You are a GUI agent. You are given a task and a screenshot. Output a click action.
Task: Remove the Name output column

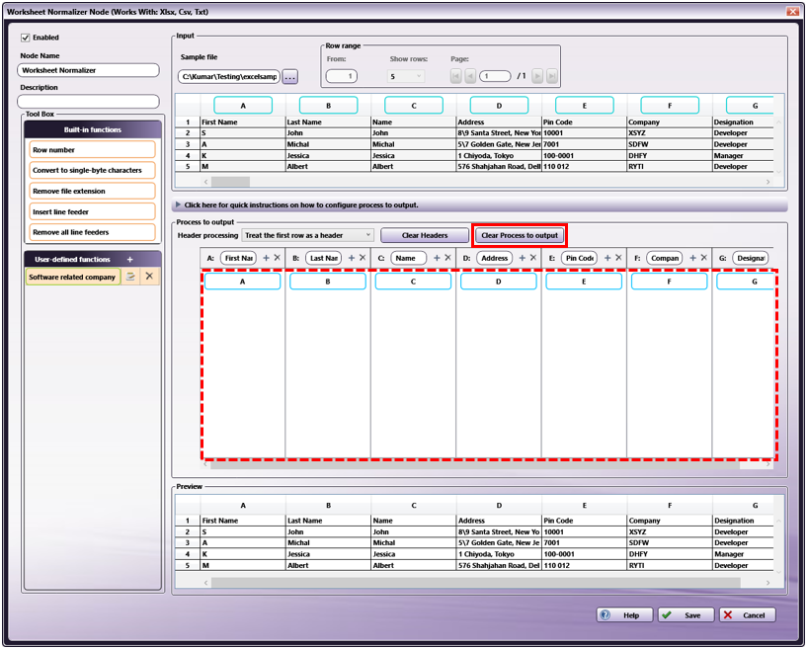[447, 258]
